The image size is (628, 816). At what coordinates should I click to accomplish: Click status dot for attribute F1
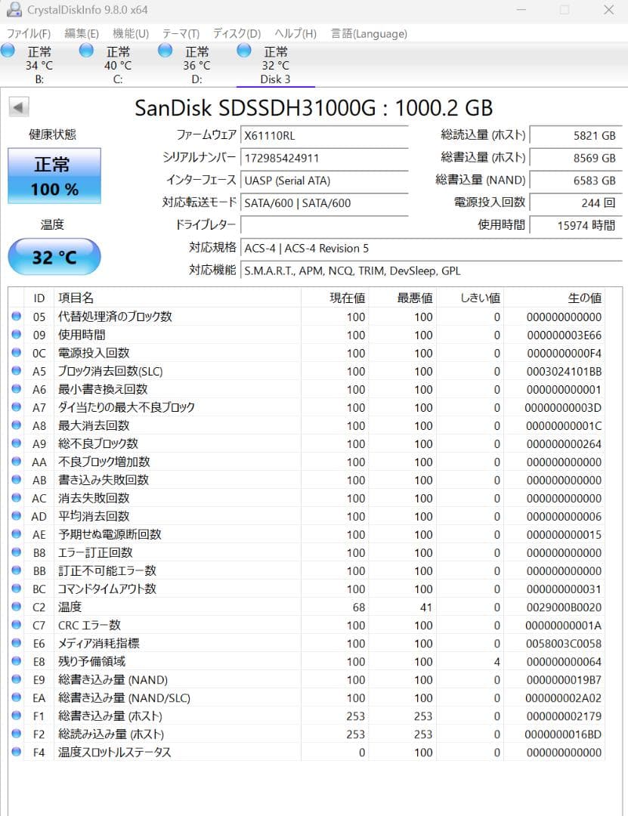pyautogui.click(x=16, y=716)
